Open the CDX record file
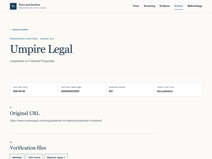 tap(34, 157)
